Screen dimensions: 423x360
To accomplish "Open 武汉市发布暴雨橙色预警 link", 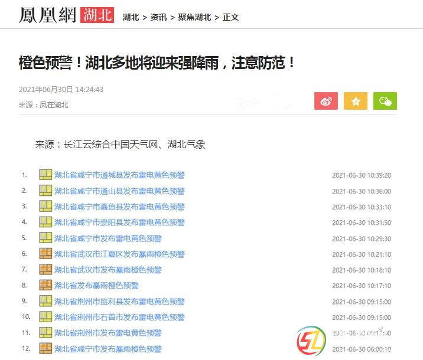I will click(108, 270).
